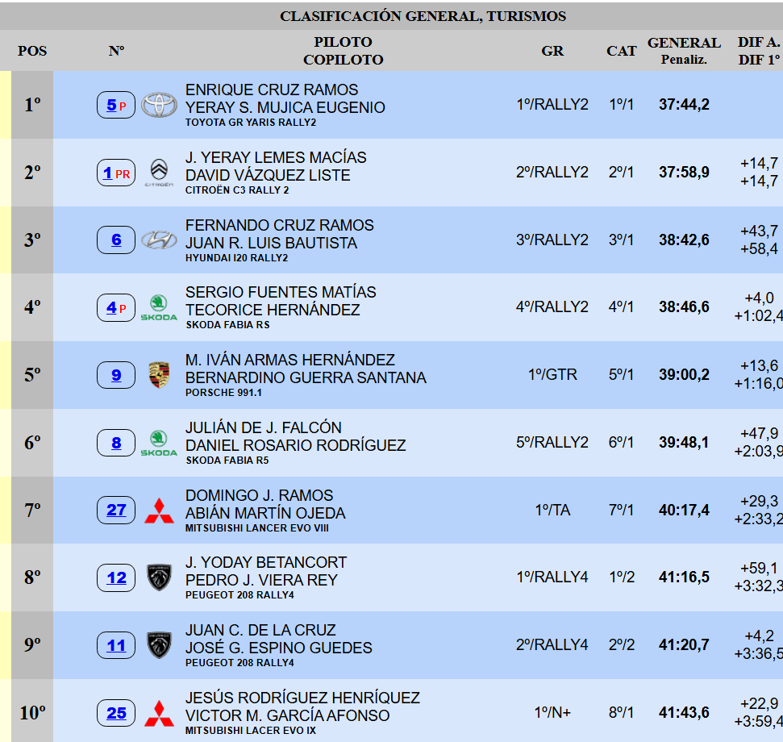The image size is (783, 742).
Task: Click the Skoda logo beside Julián de J. Falcón
Action: [x=159, y=443]
